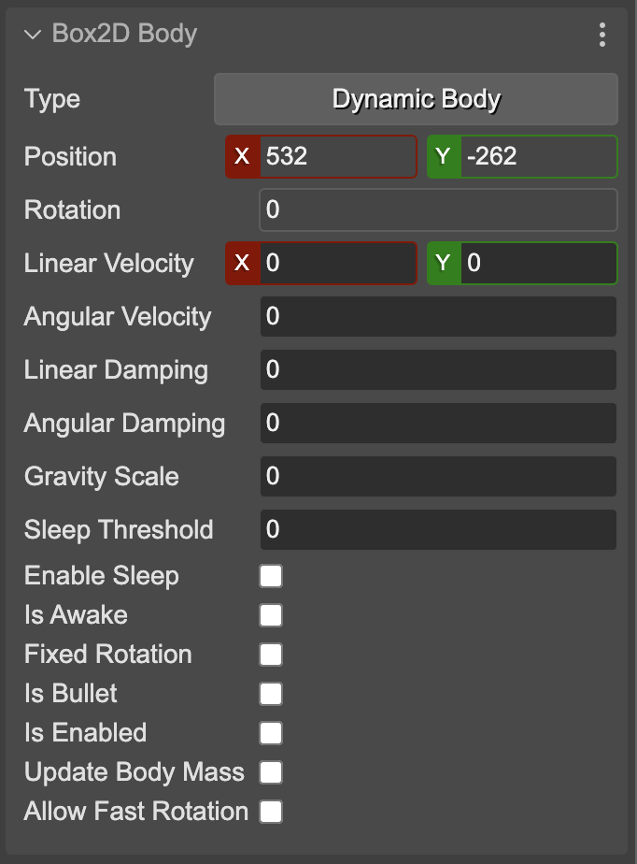The width and height of the screenshot is (637, 864).
Task: Check the Fixed Rotation checkbox
Action: pos(271,655)
